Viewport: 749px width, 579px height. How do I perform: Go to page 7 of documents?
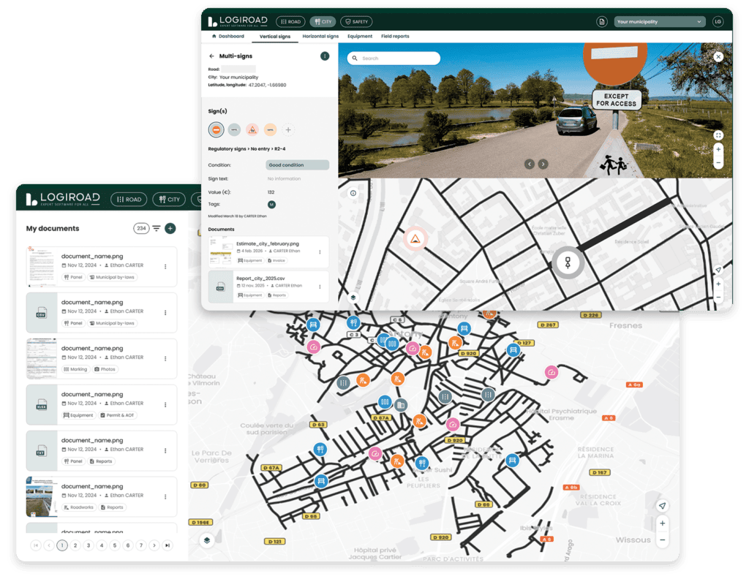click(x=141, y=545)
